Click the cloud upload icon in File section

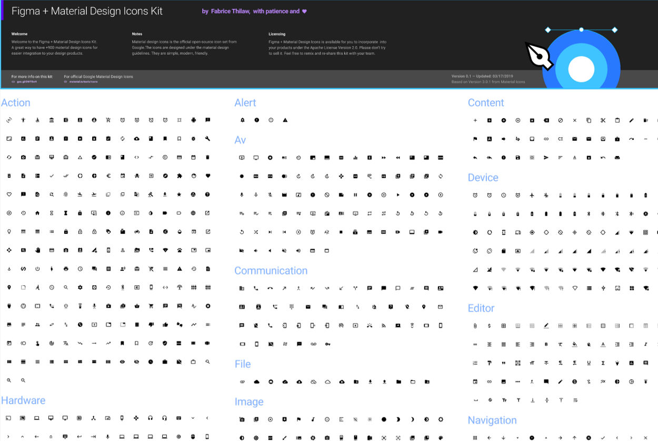pos(342,382)
